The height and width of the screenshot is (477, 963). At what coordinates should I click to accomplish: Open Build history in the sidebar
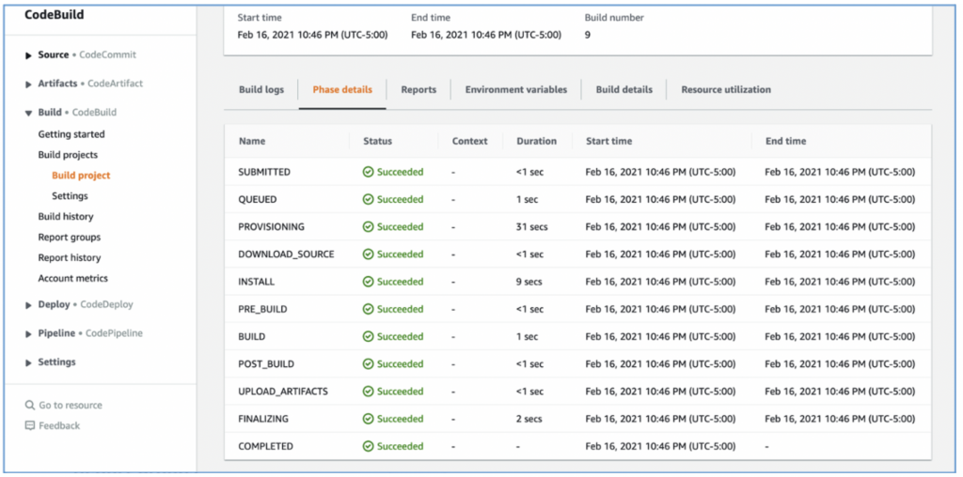tap(66, 216)
